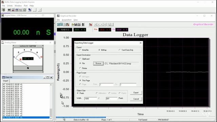
Task: Click the trash bin clear icon
Action: click(83, 24)
